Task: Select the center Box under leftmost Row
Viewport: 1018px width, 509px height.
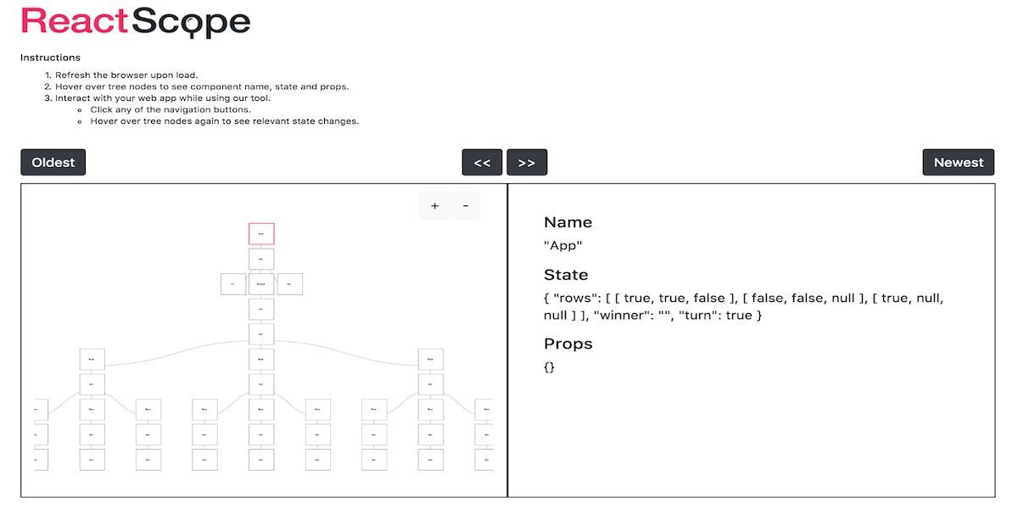Action: pyautogui.click(x=92, y=410)
